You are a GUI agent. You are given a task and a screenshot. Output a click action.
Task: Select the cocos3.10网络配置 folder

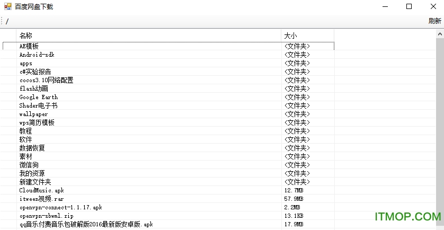[x=47, y=80]
